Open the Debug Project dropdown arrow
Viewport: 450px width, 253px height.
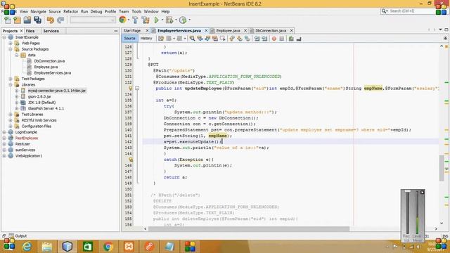click(x=176, y=20)
